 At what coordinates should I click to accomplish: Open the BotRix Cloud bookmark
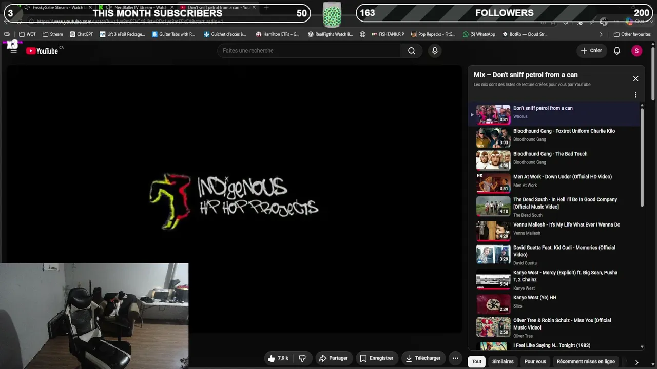tap(525, 34)
